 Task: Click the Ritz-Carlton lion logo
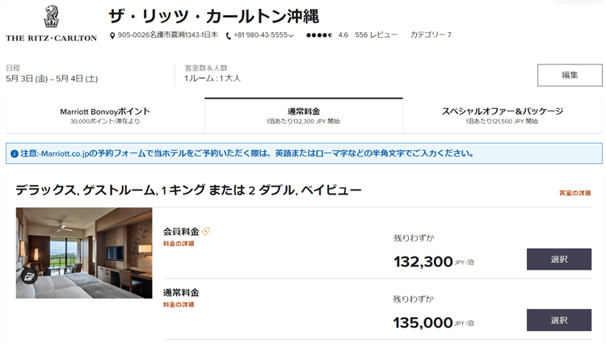50,18
